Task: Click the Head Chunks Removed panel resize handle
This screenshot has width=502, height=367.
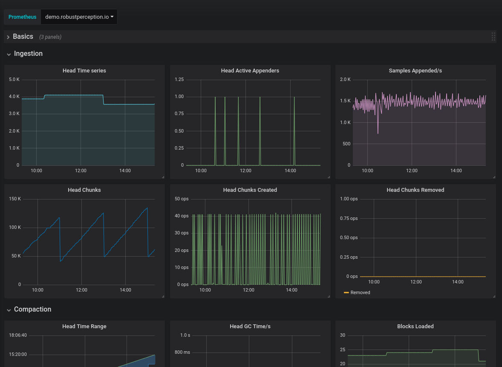Action: point(494,296)
